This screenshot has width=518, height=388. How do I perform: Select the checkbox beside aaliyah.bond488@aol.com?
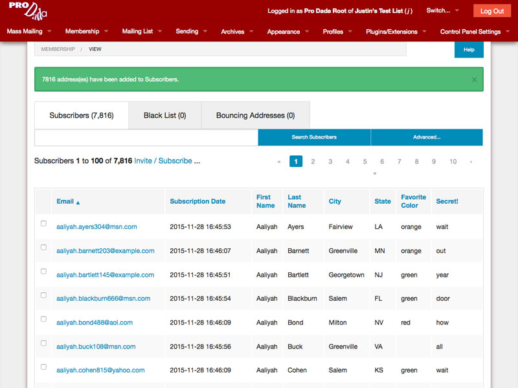[43, 319]
